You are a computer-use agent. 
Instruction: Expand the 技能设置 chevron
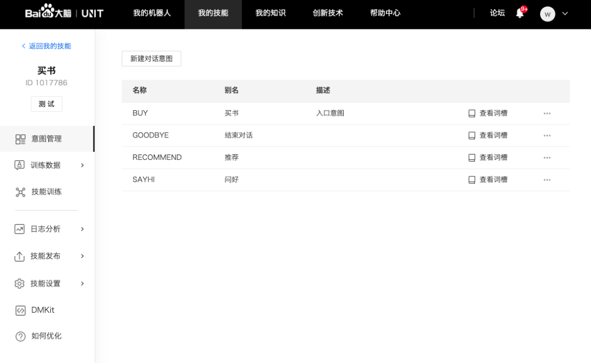click(x=82, y=284)
